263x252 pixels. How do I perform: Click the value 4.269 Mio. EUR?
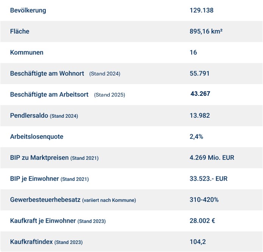[x=212, y=158]
